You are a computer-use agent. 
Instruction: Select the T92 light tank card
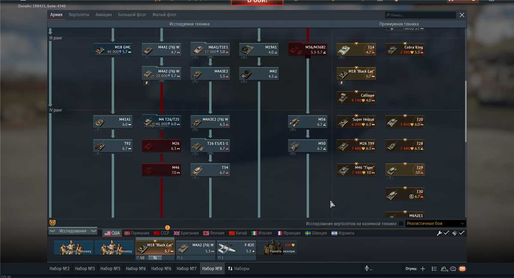(x=113, y=145)
